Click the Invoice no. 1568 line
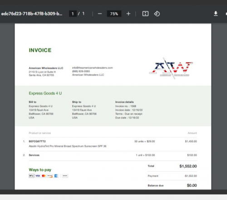Image resolution: width=227 pixels, height=200 pixels. pos(126,106)
